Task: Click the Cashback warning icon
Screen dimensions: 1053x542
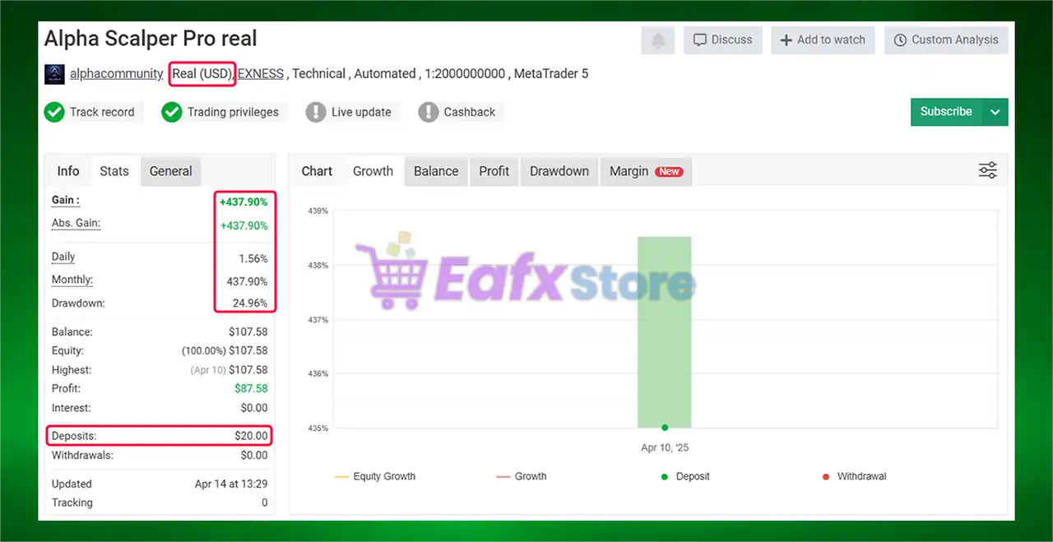Action: tap(429, 112)
